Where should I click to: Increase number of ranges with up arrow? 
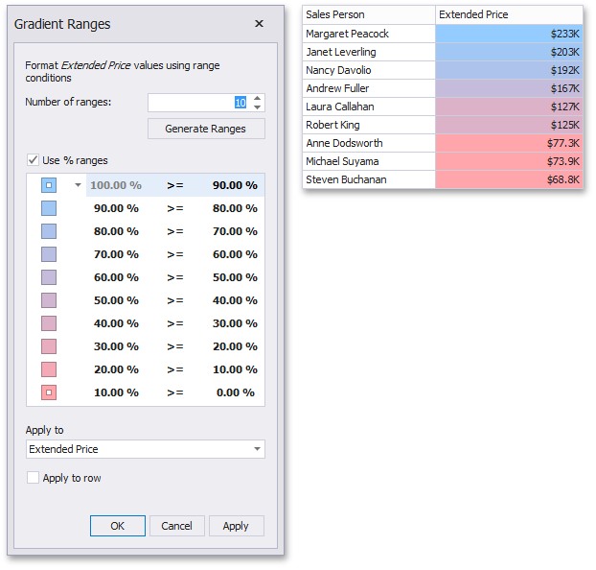click(x=257, y=98)
